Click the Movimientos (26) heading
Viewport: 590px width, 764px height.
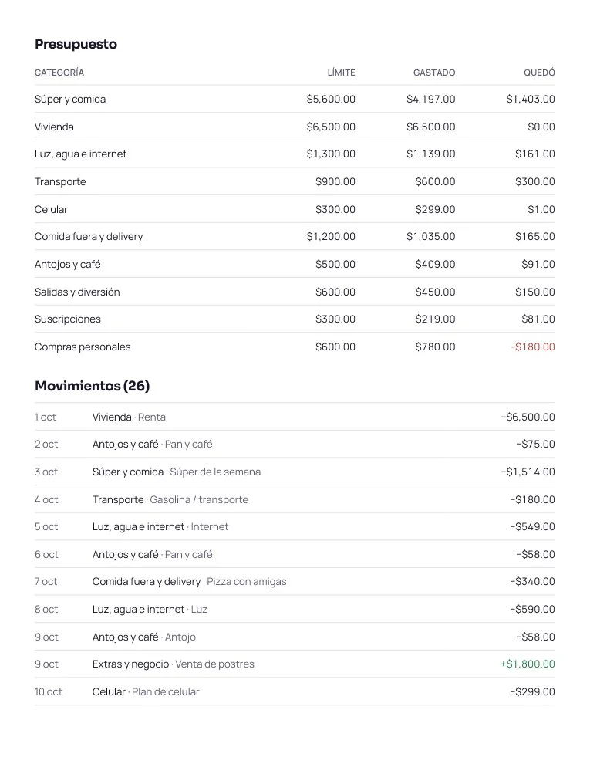92,386
